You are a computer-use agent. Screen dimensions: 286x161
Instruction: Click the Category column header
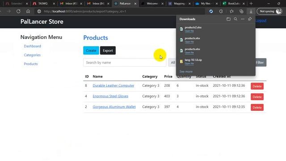tap(150, 76)
